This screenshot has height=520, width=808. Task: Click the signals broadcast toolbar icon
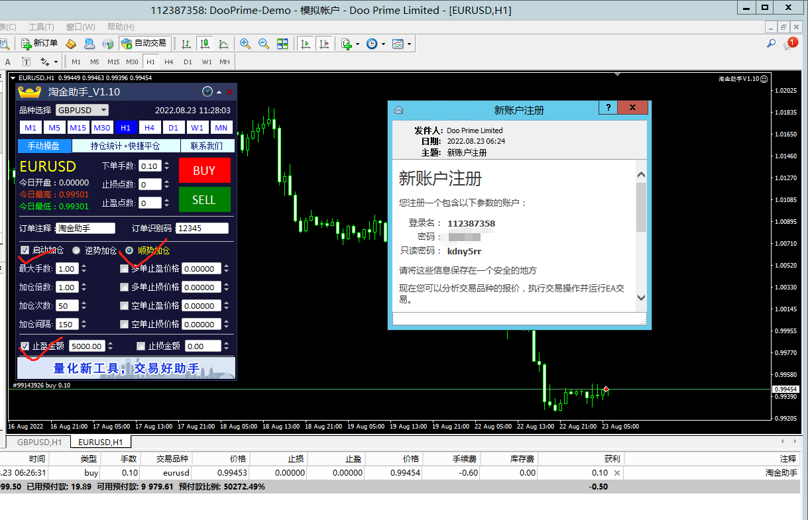(107, 44)
